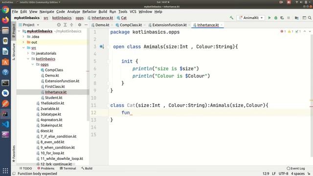Open the AnimalKt run configuration dropdown
The width and height of the screenshot is (313, 176).
(x=251, y=18)
